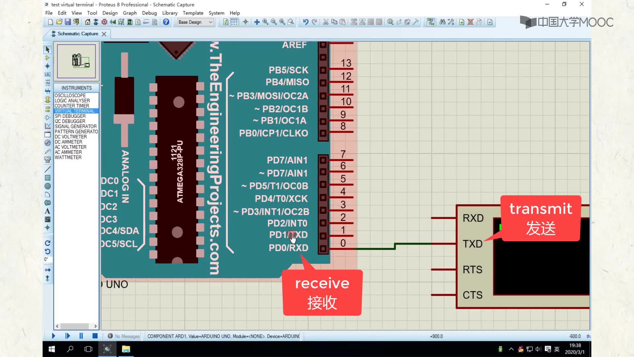
Task: Select SIGNAL GENERATOR in the instruments list
Action: coord(76,127)
